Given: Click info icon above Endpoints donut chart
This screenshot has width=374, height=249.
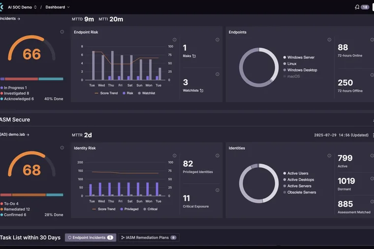Looking at the screenshot, I should (329, 40).
